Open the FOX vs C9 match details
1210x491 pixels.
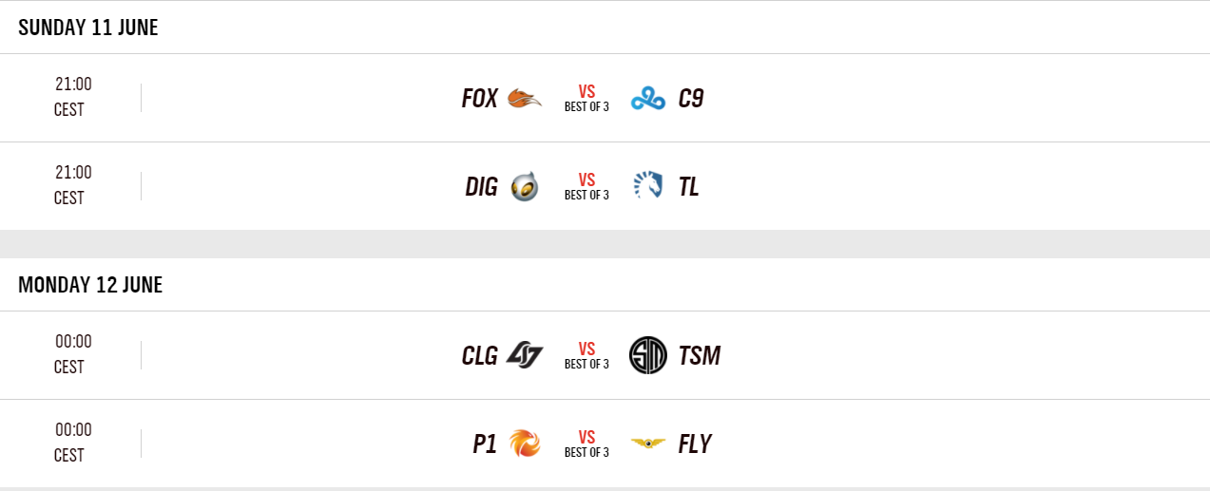tap(586, 98)
